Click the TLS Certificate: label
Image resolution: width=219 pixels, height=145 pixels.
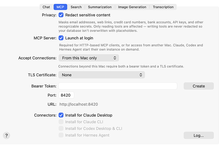(42, 75)
